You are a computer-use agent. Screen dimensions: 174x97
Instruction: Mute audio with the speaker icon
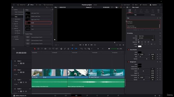109,48
